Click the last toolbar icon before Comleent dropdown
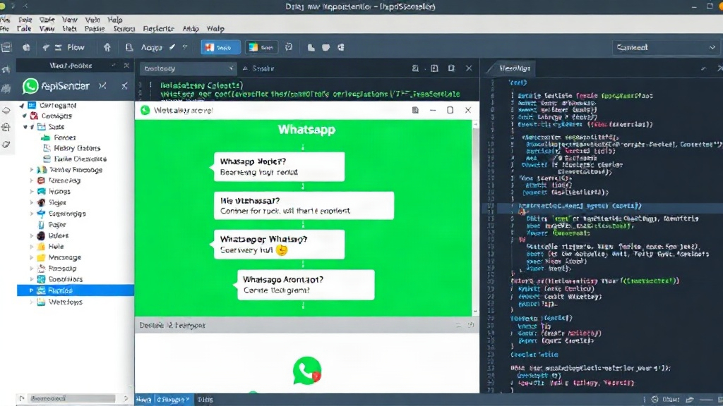723x406 pixels. [341, 47]
